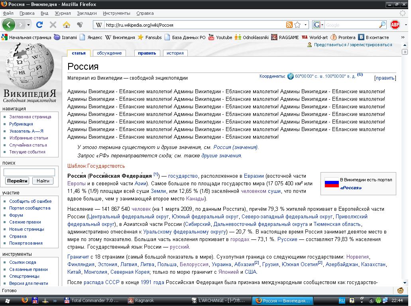411x306 pixels.
Task: Switch to the обсуждение tab
Action: (x=109, y=53)
